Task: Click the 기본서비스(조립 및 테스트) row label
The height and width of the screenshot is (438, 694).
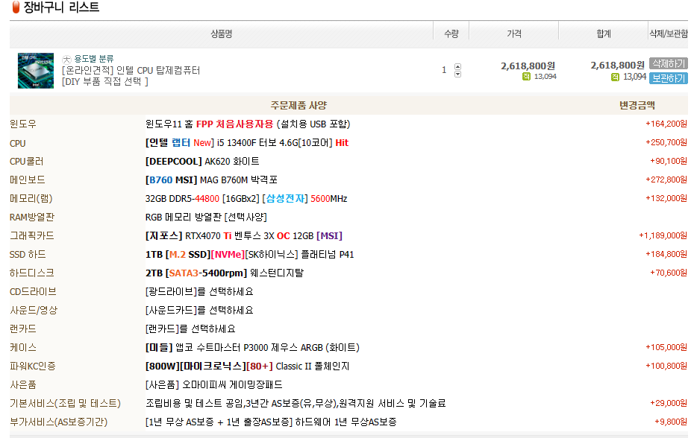Action: pyautogui.click(x=65, y=403)
